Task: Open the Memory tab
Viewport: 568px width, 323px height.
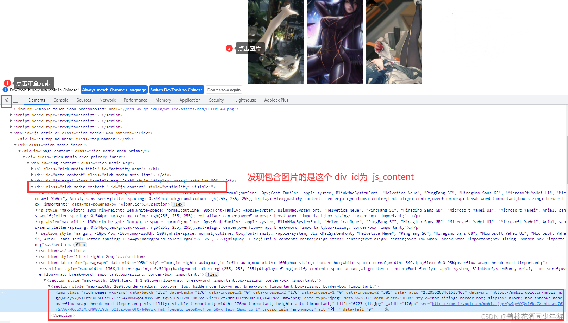Action: [163, 100]
